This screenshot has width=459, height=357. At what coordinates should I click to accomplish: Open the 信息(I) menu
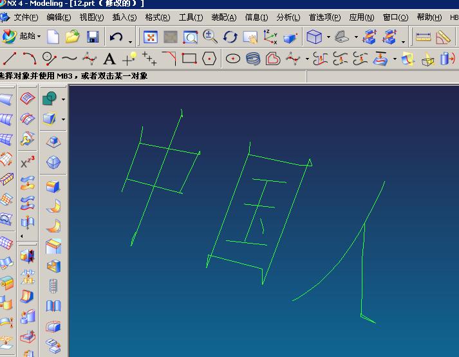[256, 17]
